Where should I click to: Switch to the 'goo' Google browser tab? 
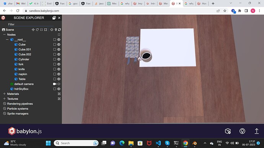pos(73,3)
